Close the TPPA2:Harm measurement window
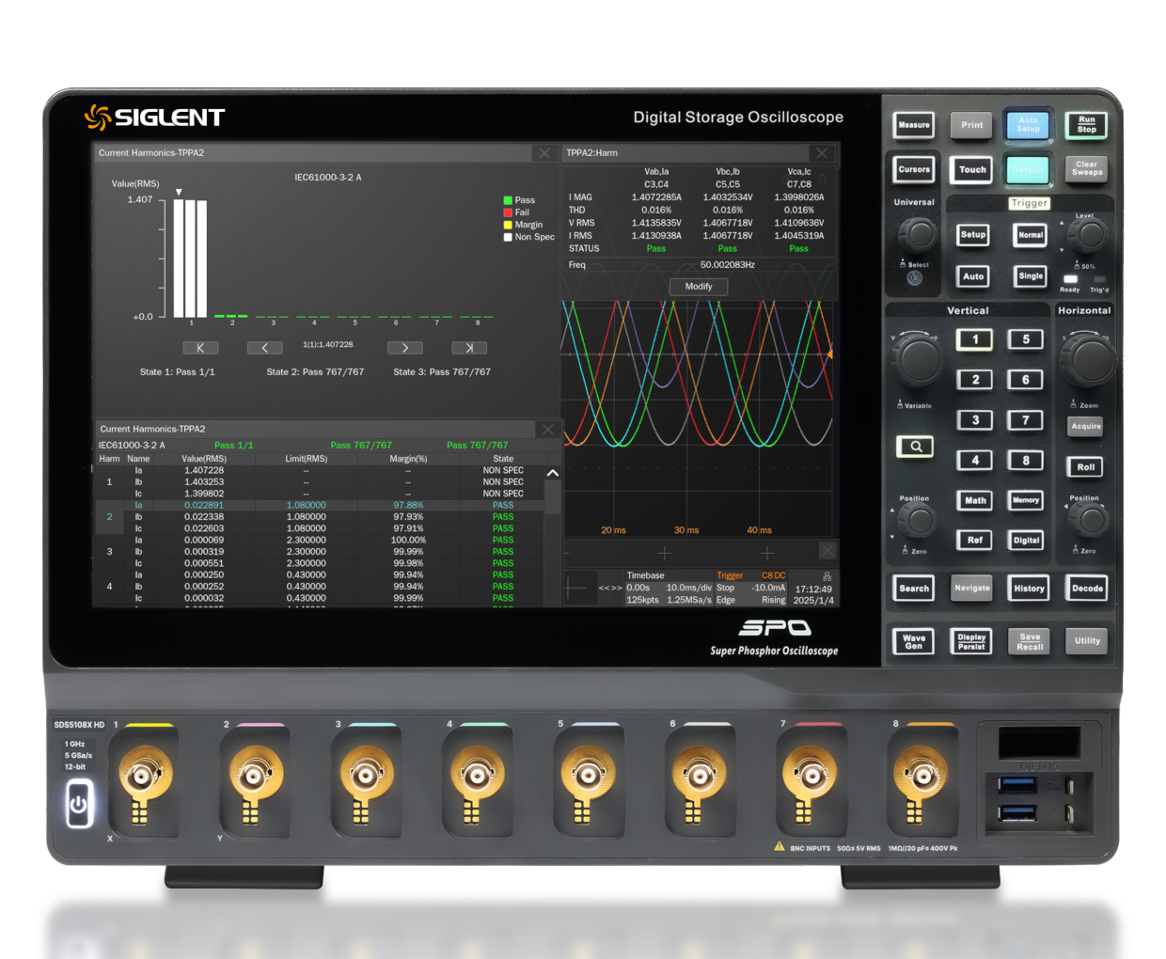 click(x=823, y=153)
